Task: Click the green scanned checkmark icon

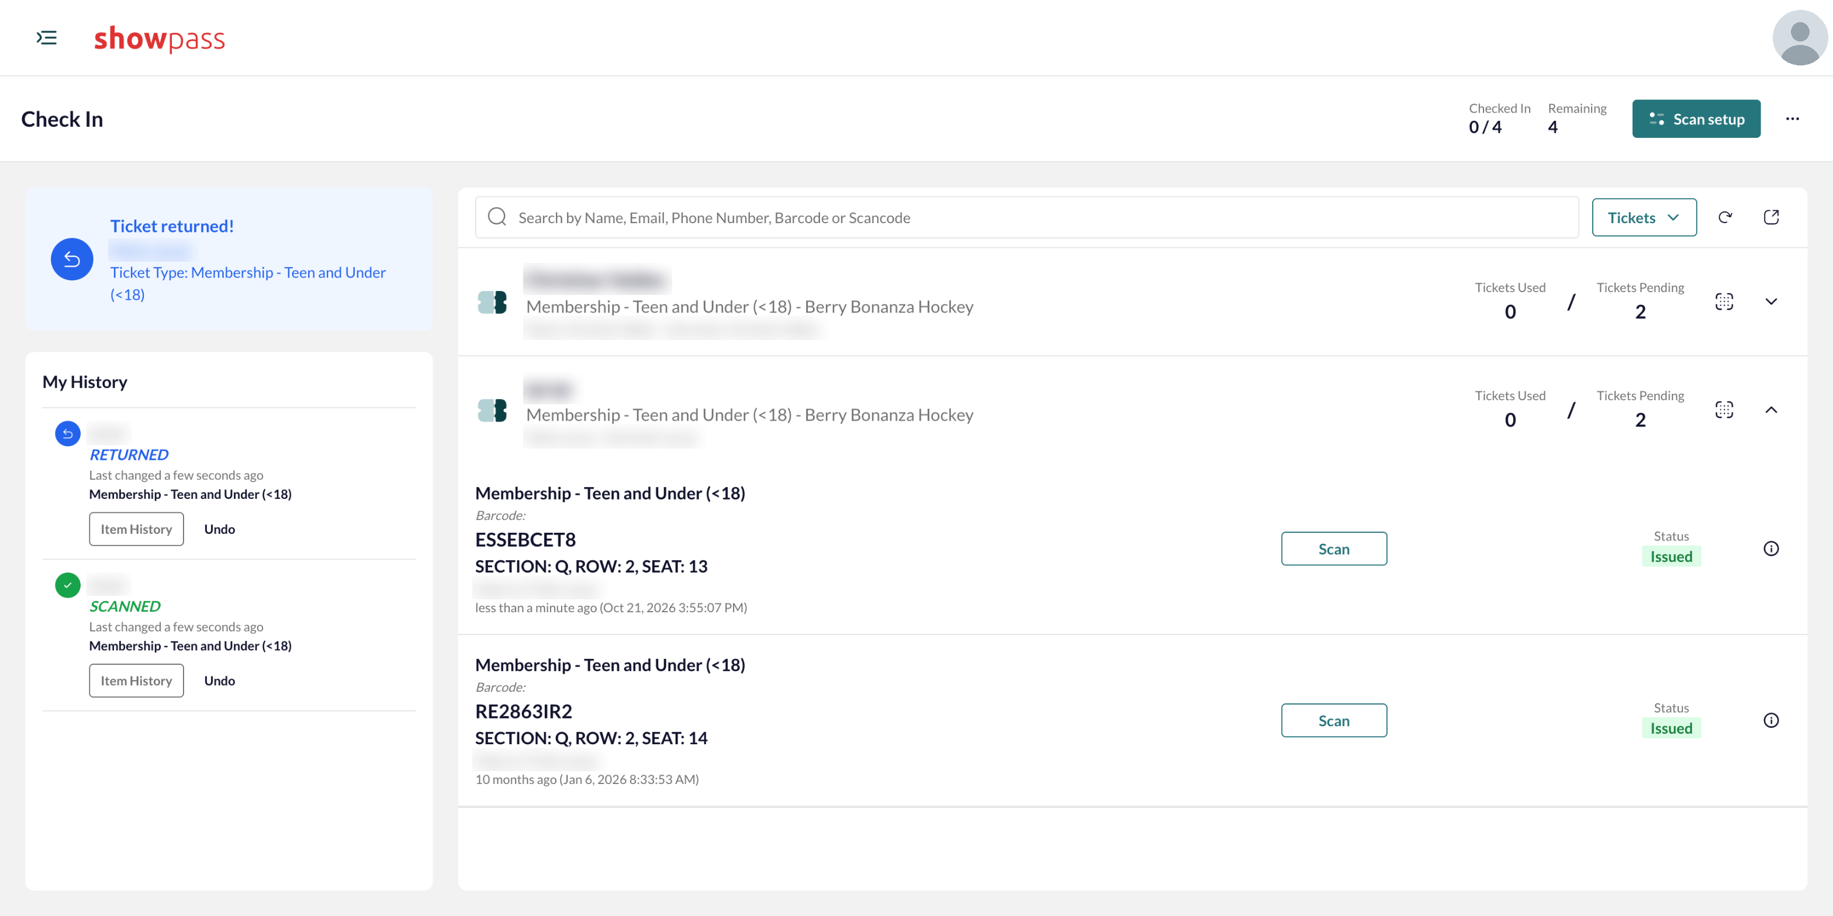Action: [68, 585]
